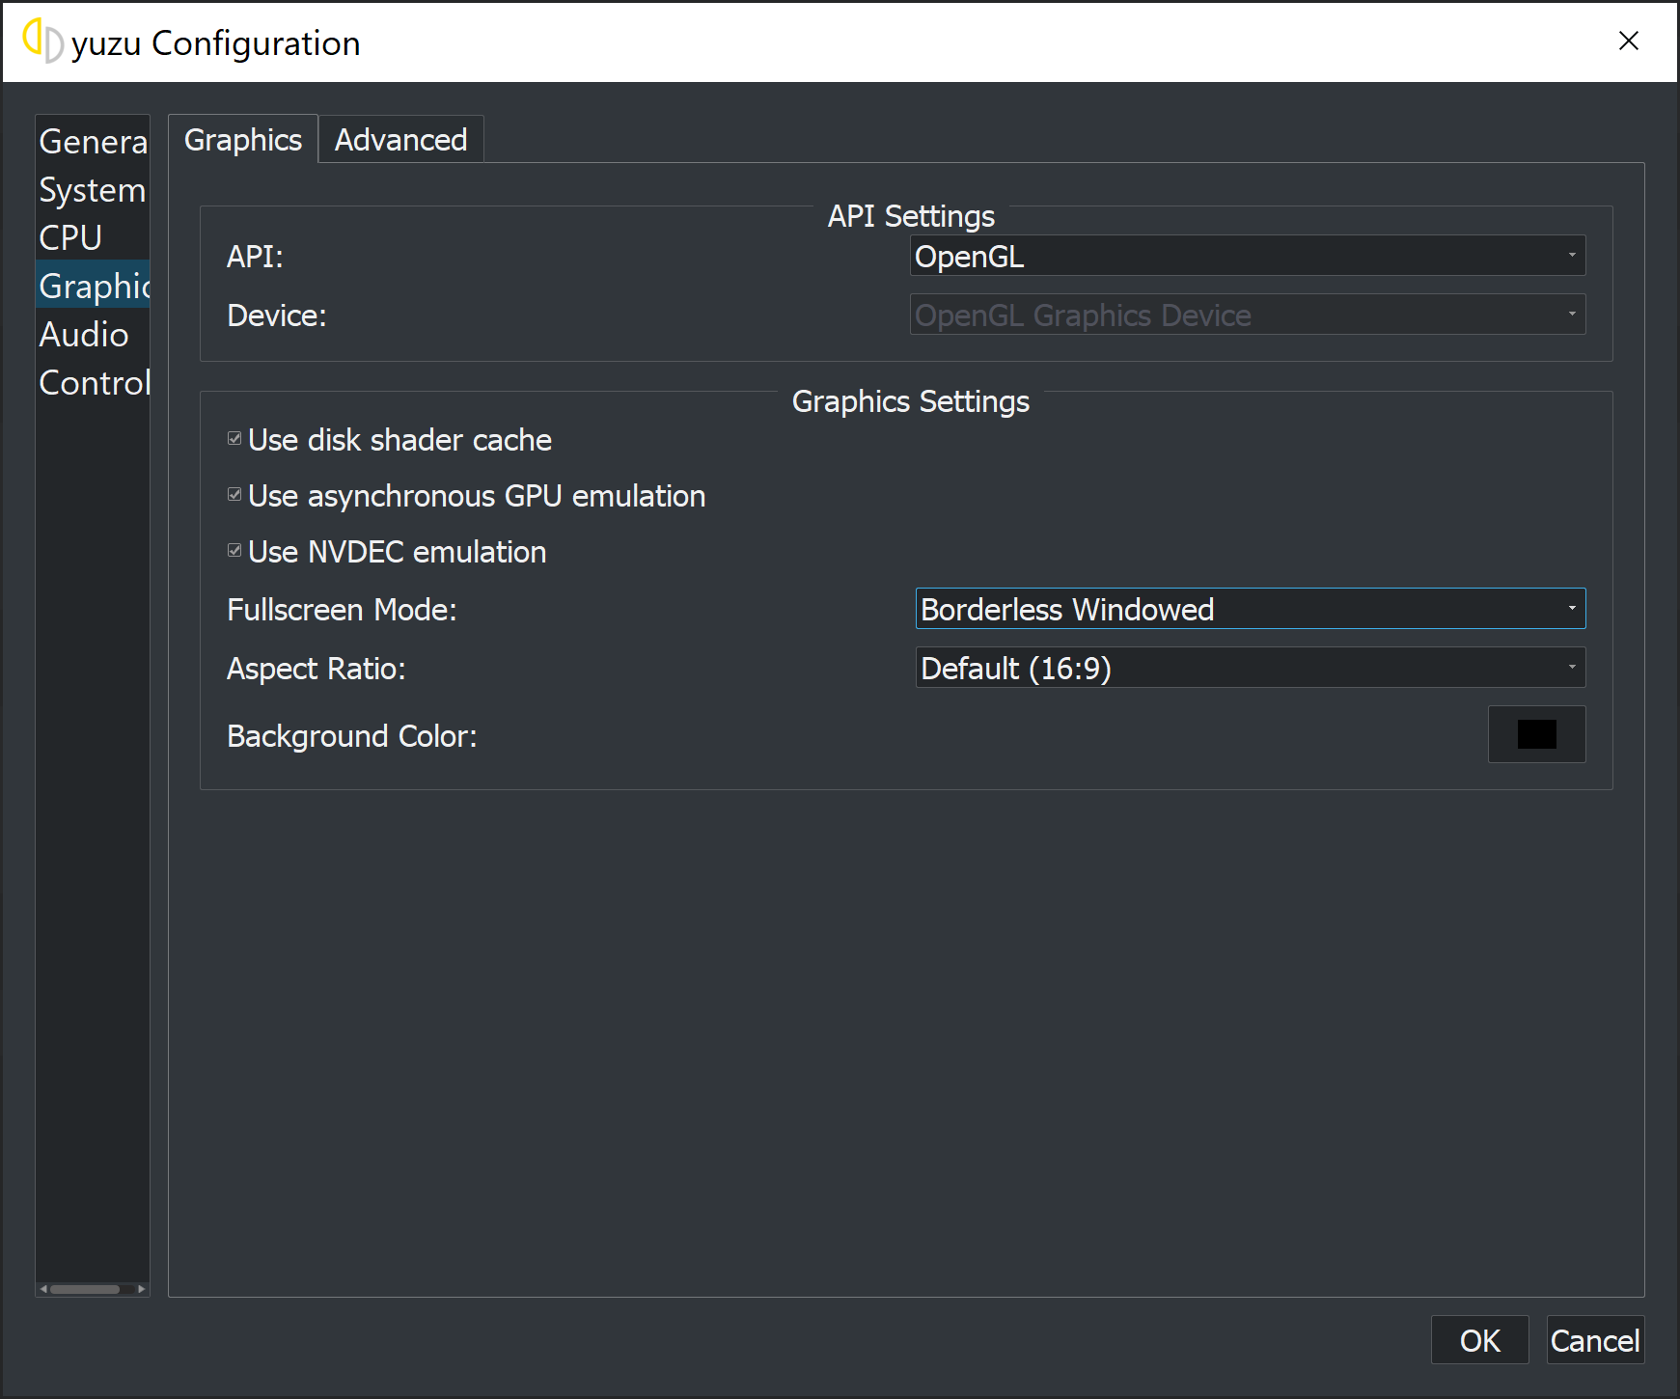Open the Audio settings category

coord(93,334)
